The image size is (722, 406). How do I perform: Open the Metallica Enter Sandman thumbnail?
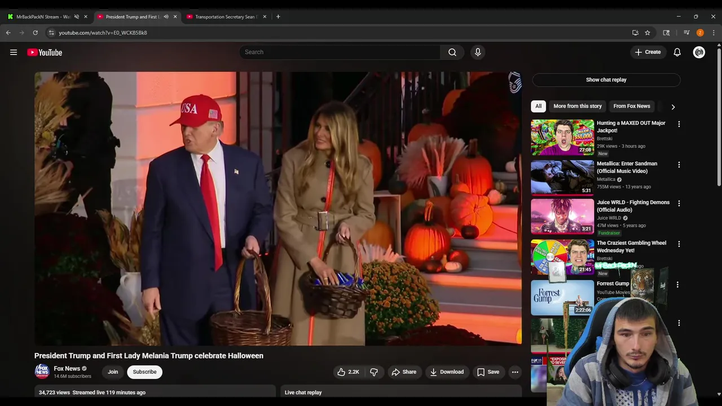[562, 178]
